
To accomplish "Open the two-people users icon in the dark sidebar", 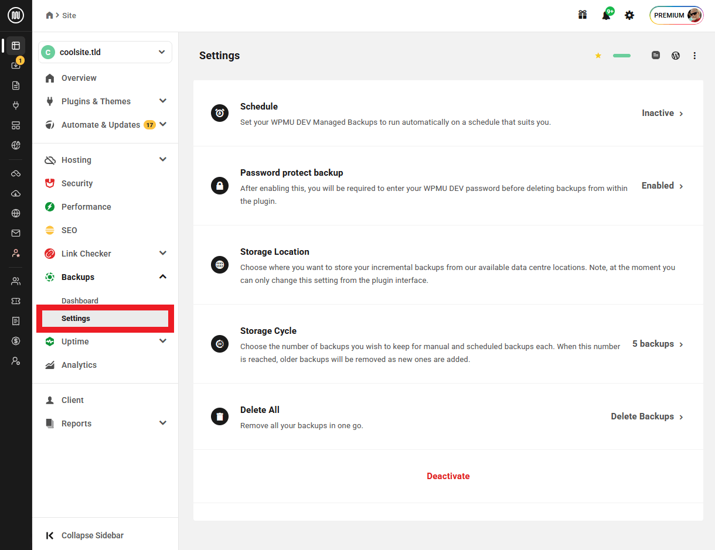I will (16, 281).
